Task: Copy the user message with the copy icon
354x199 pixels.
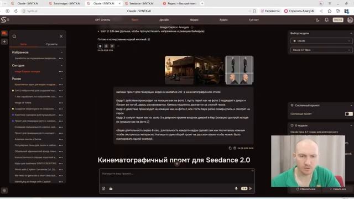Action: (x=230, y=148)
